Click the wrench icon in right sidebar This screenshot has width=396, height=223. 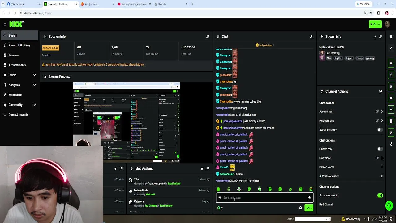[x=391, y=133]
